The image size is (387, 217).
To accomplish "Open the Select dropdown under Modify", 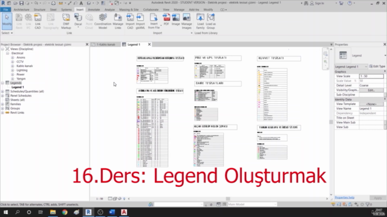I will point(7,33).
